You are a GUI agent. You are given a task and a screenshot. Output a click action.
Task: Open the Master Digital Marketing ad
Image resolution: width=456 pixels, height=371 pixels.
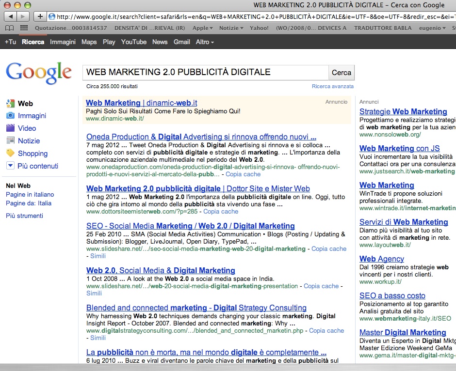[x=403, y=332]
